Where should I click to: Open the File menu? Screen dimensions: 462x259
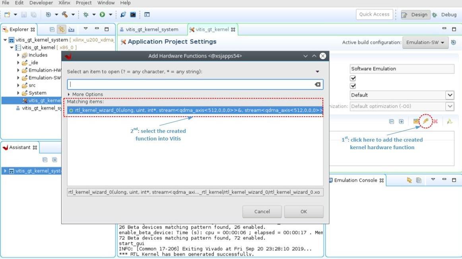[5, 3]
